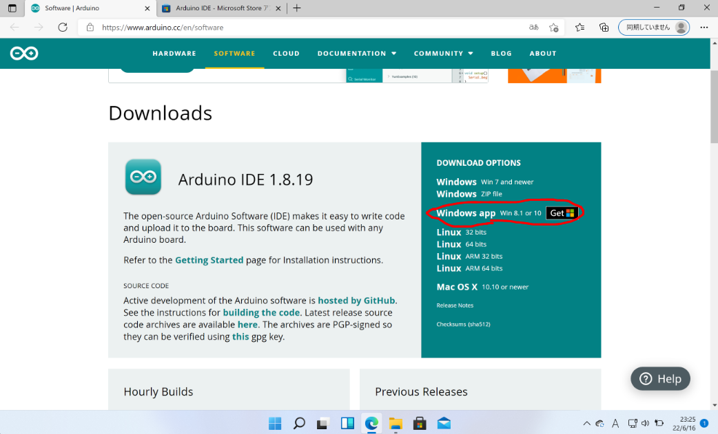Click the IME input mode 'A' indicator
Image resolution: width=718 pixels, height=434 pixels.
click(x=615, y=424)
